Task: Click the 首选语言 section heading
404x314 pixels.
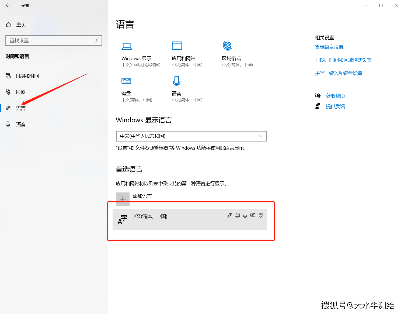Action: point(129,169)
